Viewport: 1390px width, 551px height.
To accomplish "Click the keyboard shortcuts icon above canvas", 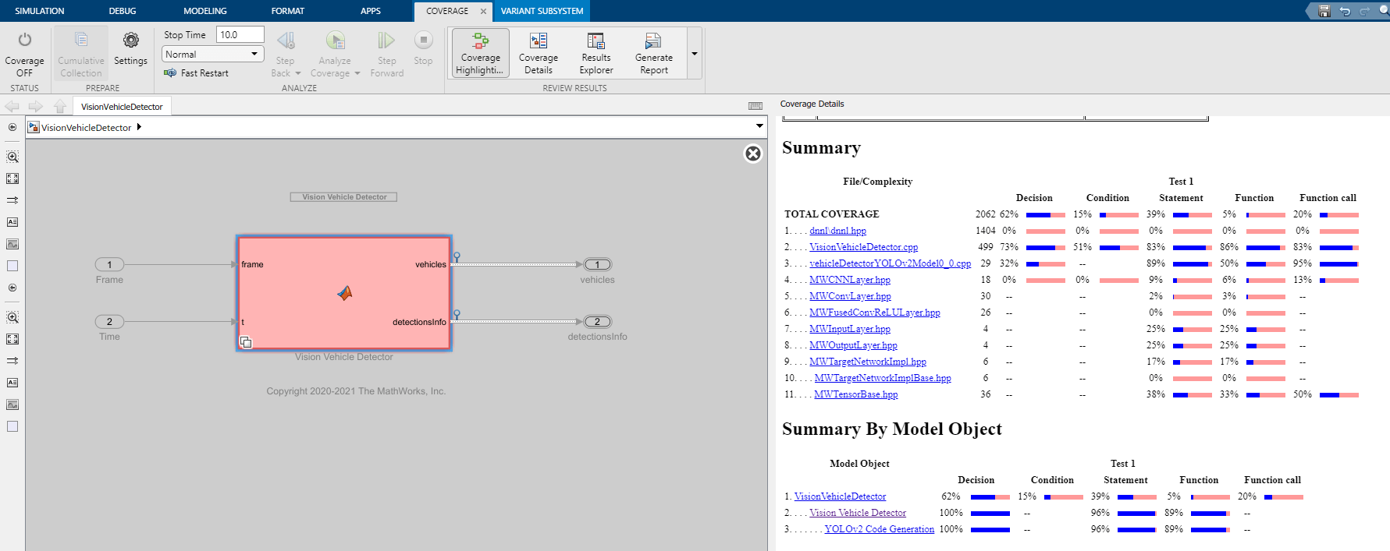I will pos(755,106).
